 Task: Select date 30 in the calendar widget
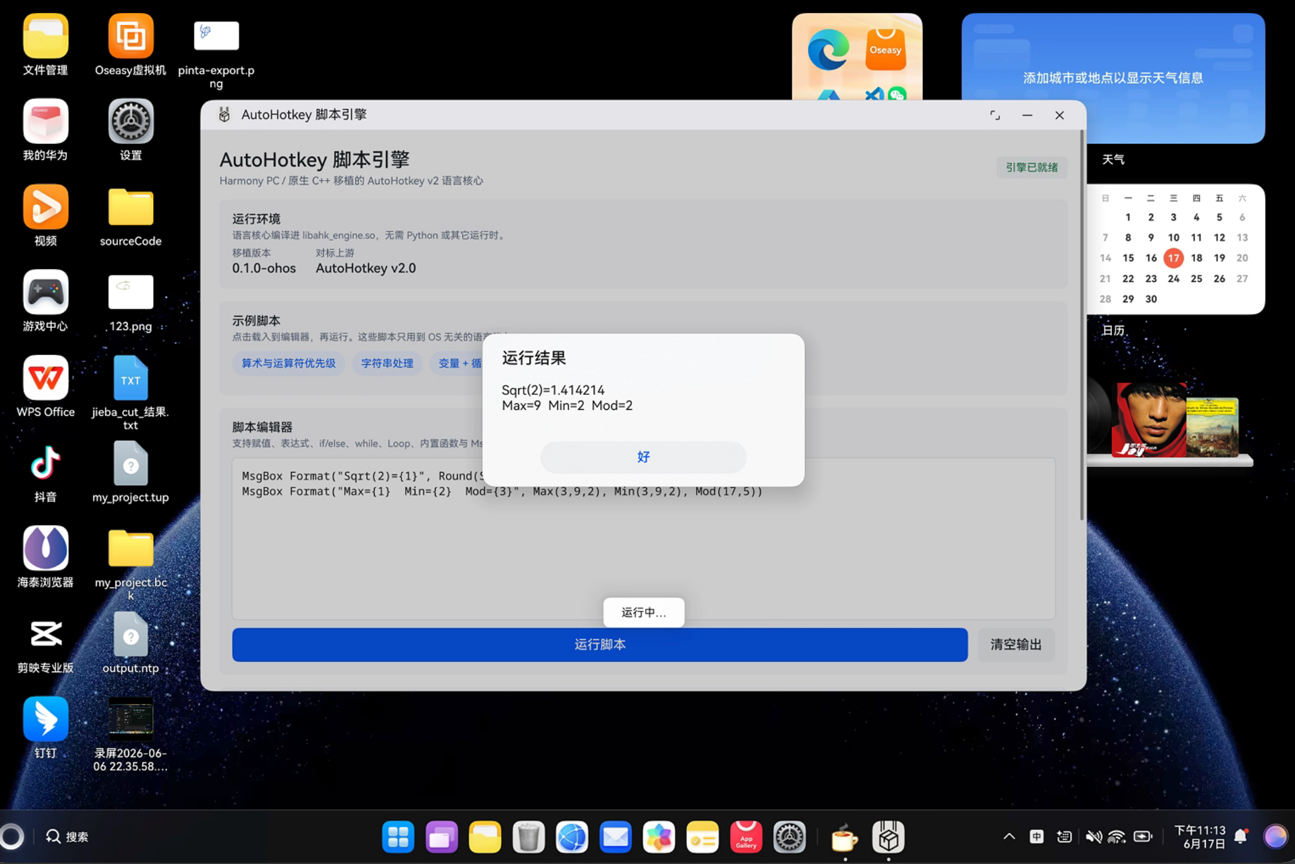[1151, 299]
